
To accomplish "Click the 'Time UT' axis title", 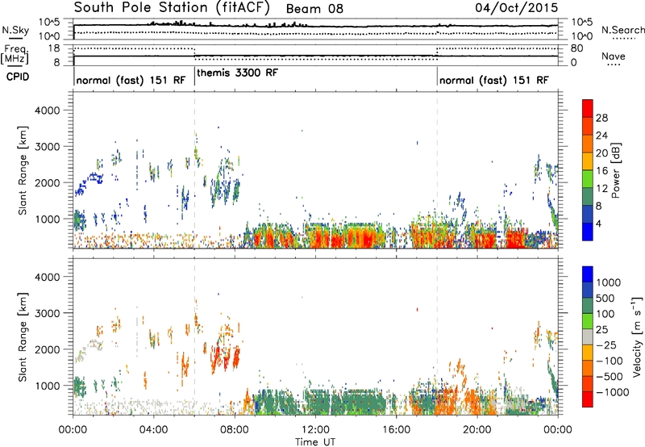I will 315,442.
